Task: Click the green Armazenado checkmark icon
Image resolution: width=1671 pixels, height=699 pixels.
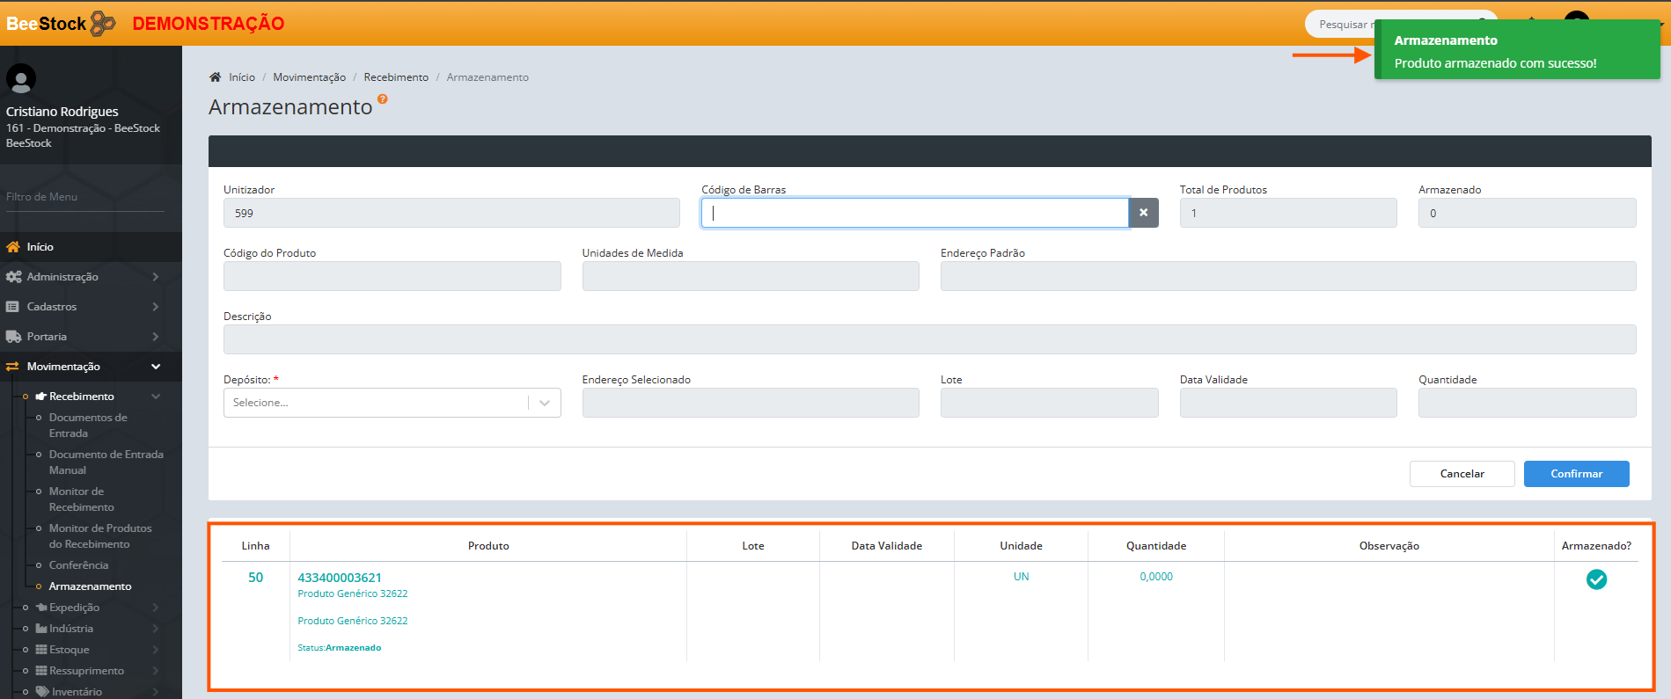Action: click(x=1595, y=579)
